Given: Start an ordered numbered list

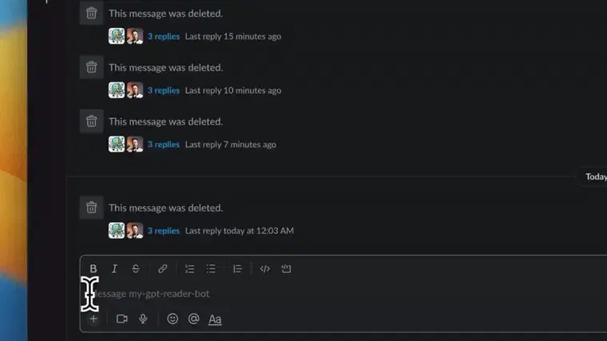Looking at the screenshot, I should point(190,268).
